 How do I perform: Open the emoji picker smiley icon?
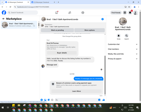click(x=99, y=100)
